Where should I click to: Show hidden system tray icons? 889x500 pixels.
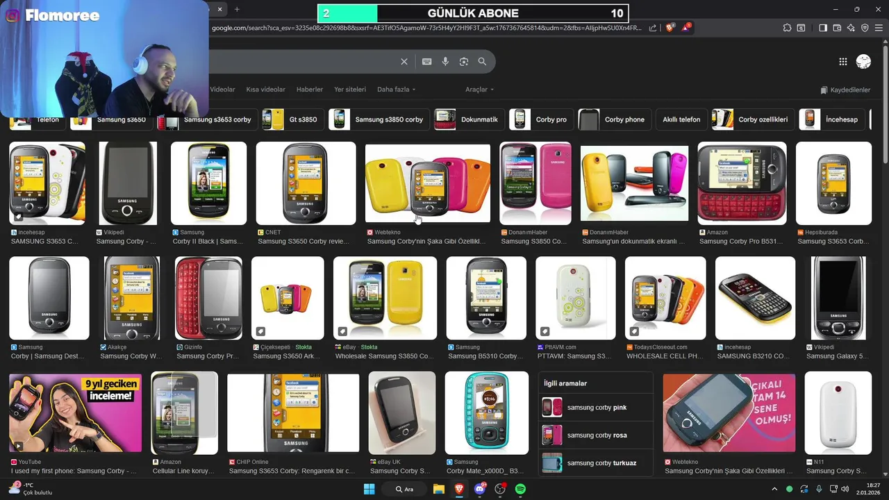(774, 489)
